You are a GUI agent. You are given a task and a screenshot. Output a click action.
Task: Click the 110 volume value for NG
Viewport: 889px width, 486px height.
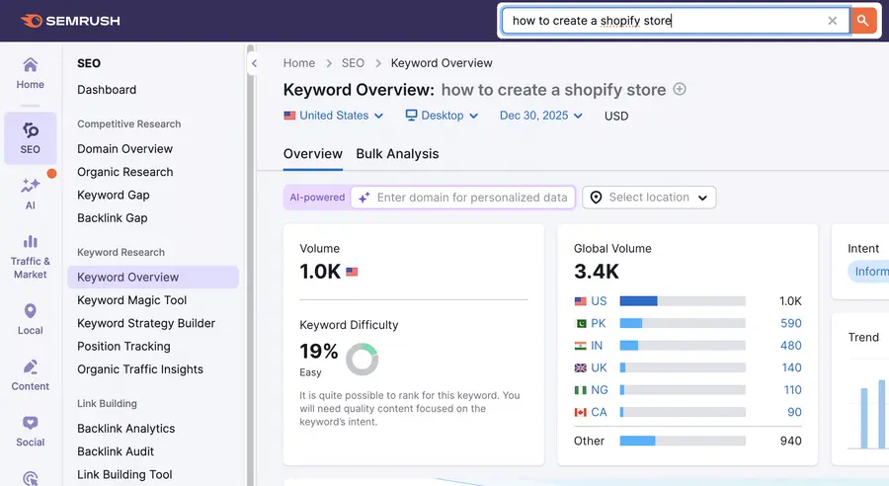click(x=792, y=390)
